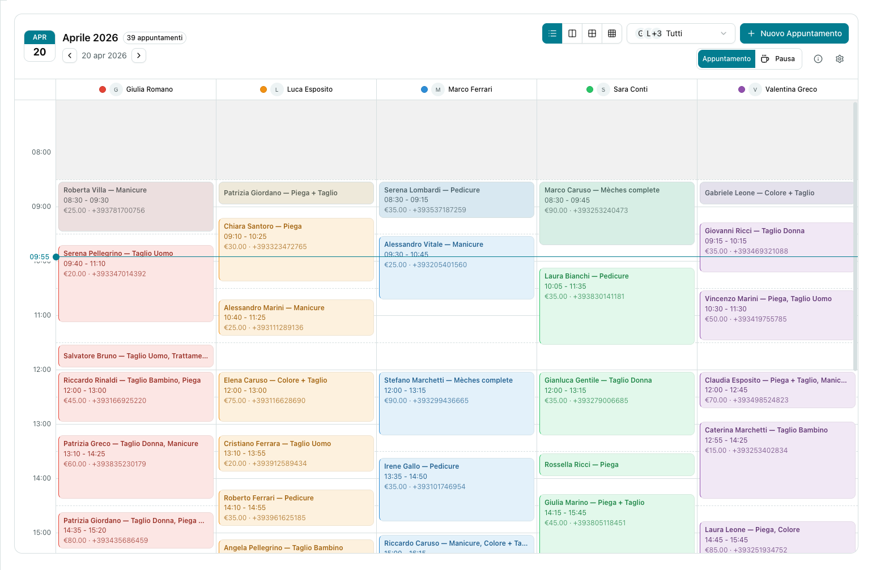Image resolution: width=872 pixels, height=570 pixels.
Task: Open Salvatore Bruno Taglio Uomo appointment
Action: pyautogui.click(x=136, y=356)
